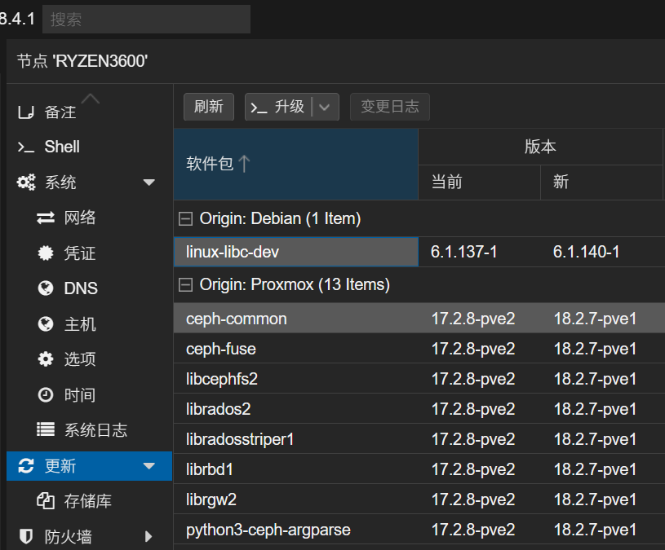Click the globe icon beside DNS

46,288
